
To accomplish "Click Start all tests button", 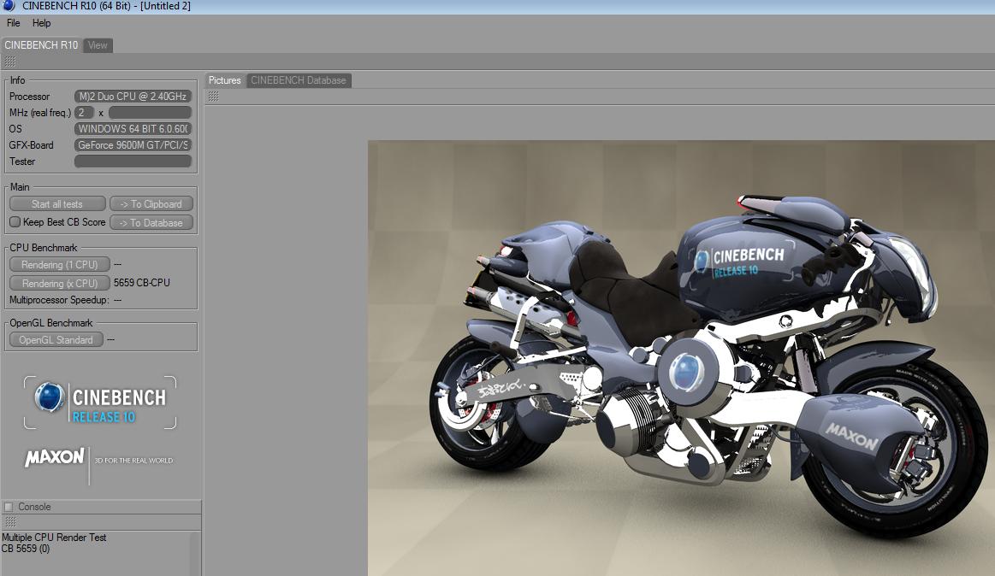I will coord(57,204).
